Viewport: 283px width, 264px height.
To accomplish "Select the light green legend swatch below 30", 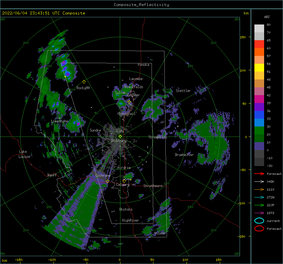I will point(259,130).
